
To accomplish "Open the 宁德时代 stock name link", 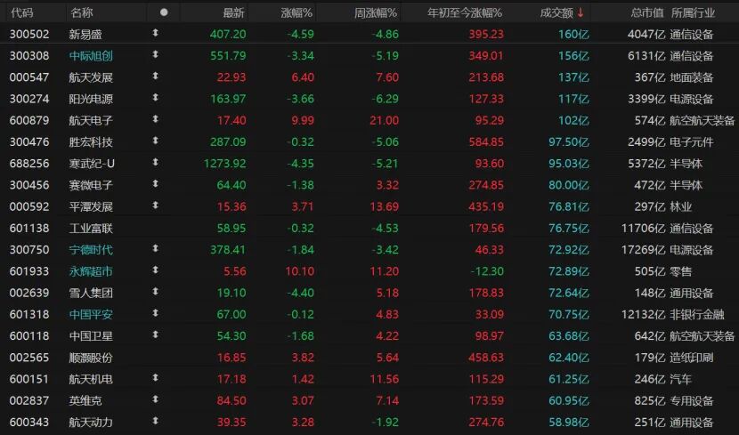I will (x=91, y=249).
